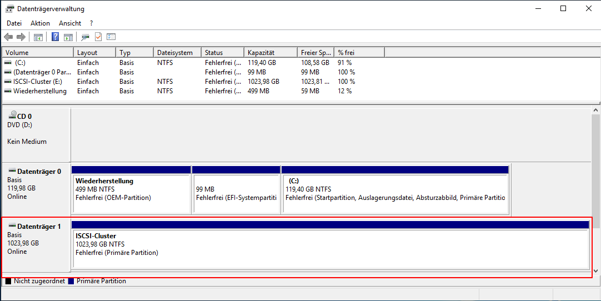The width and height of the screenshot is (601, 301).
Task: Click the checklist settings toolbar icon
Action: click(111, 37)
